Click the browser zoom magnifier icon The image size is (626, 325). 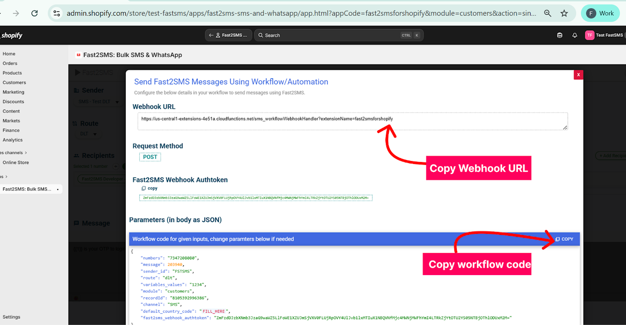548,13
